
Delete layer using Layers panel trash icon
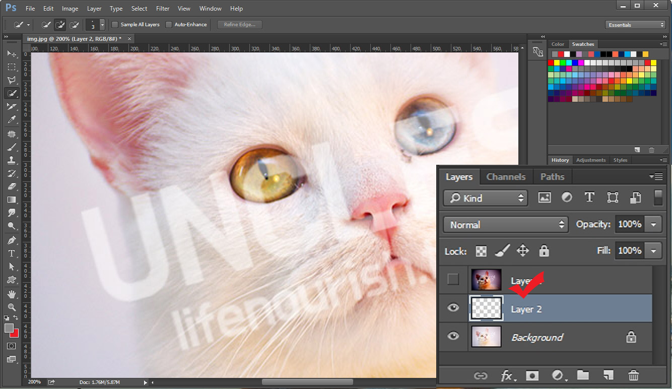point(634,375)
